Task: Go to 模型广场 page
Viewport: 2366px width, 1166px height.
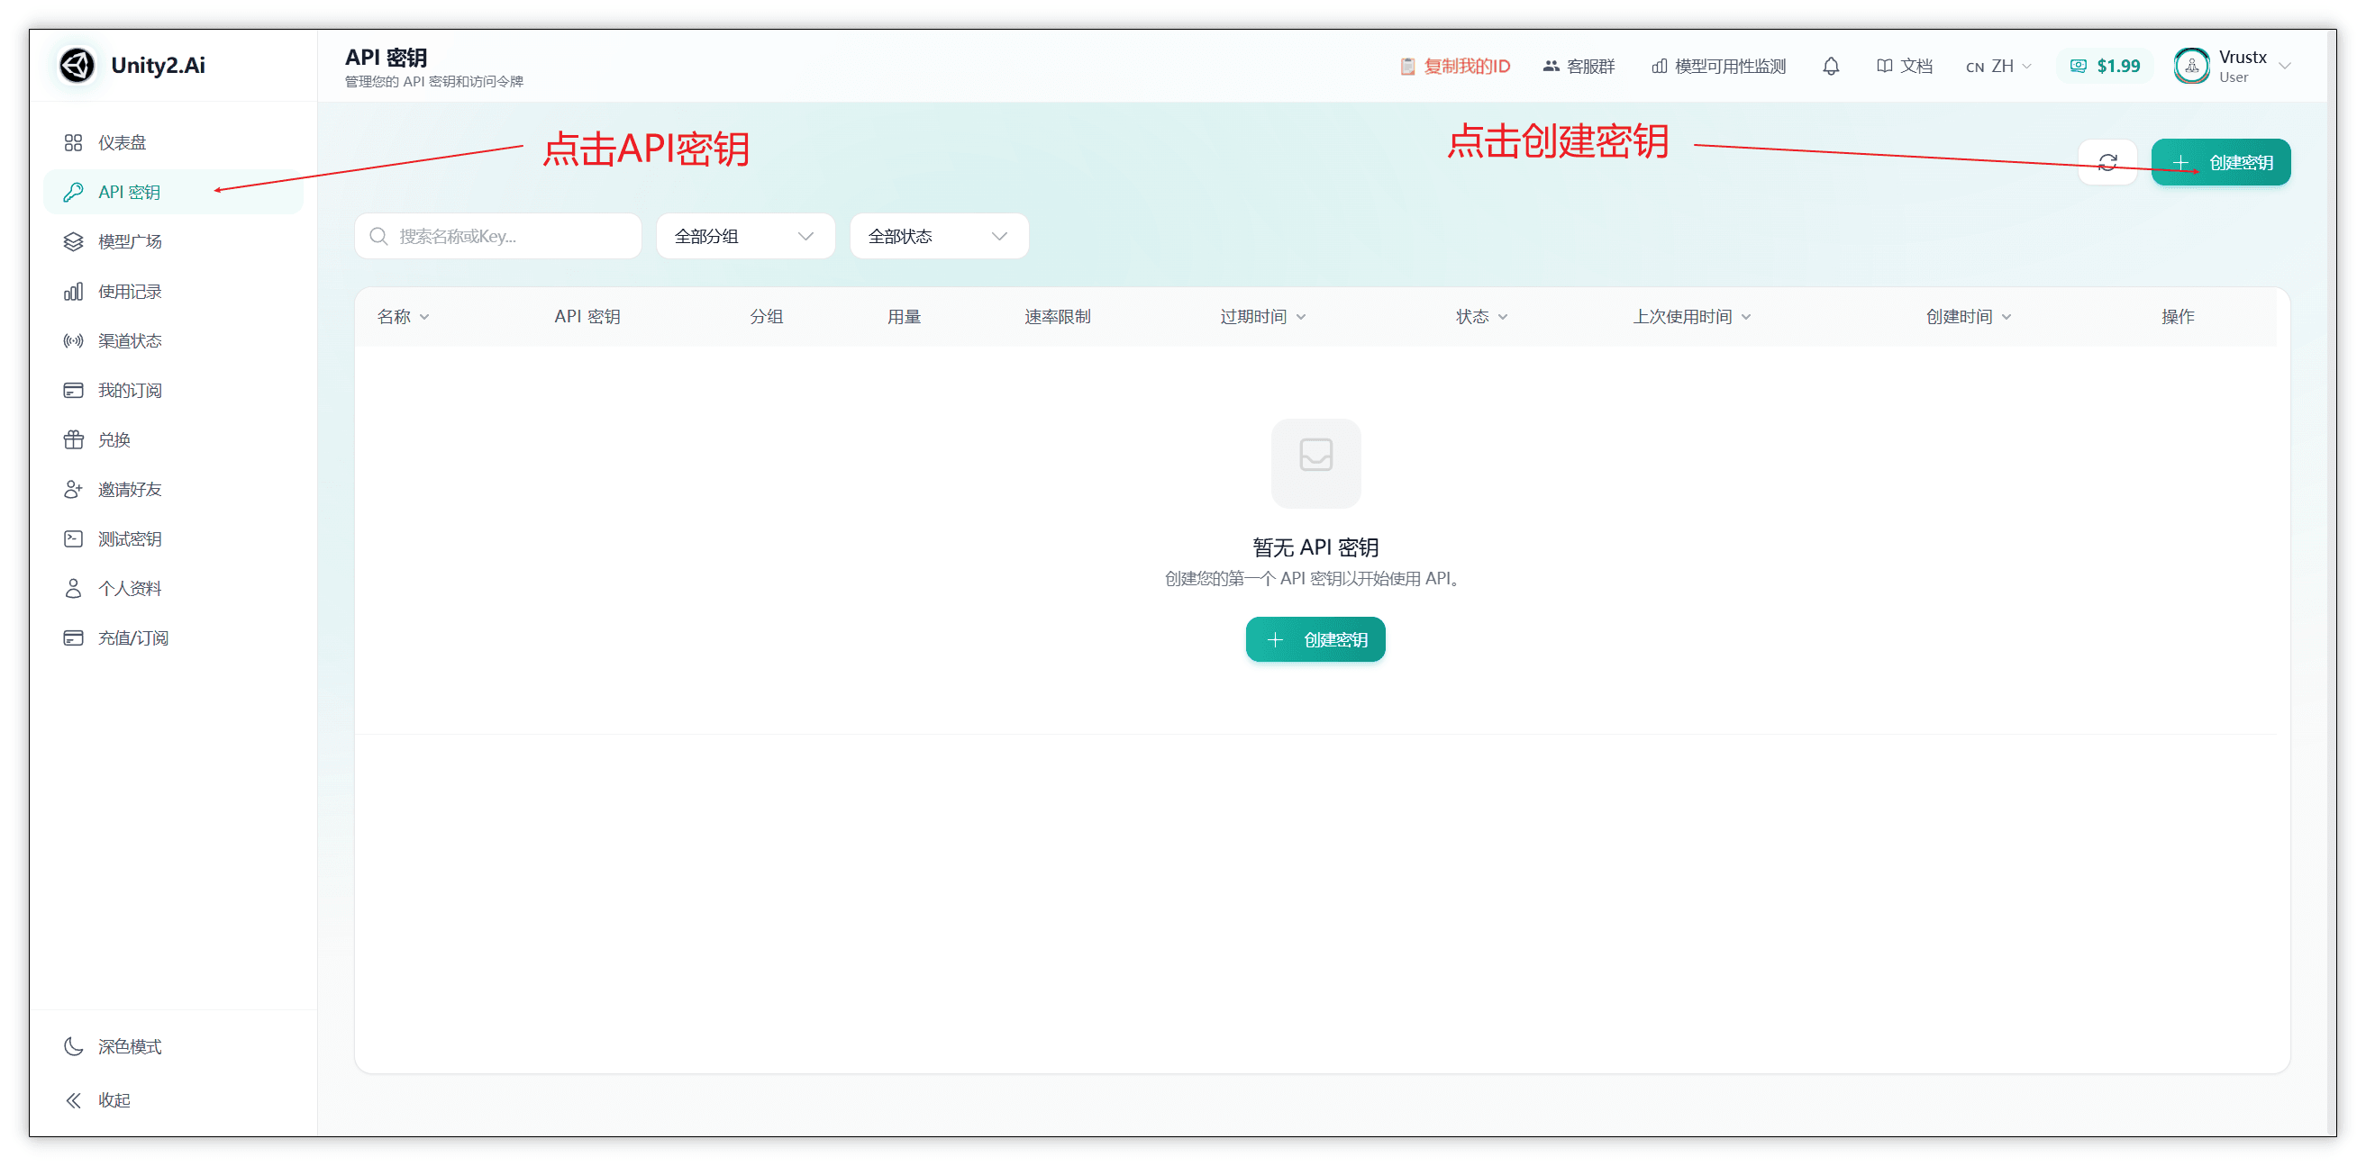Action: tap(174, 241)
